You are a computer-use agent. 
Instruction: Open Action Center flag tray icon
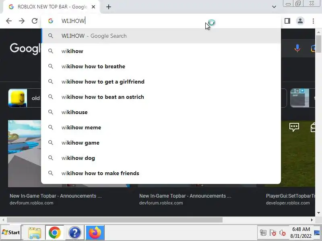tap(273, 233)
